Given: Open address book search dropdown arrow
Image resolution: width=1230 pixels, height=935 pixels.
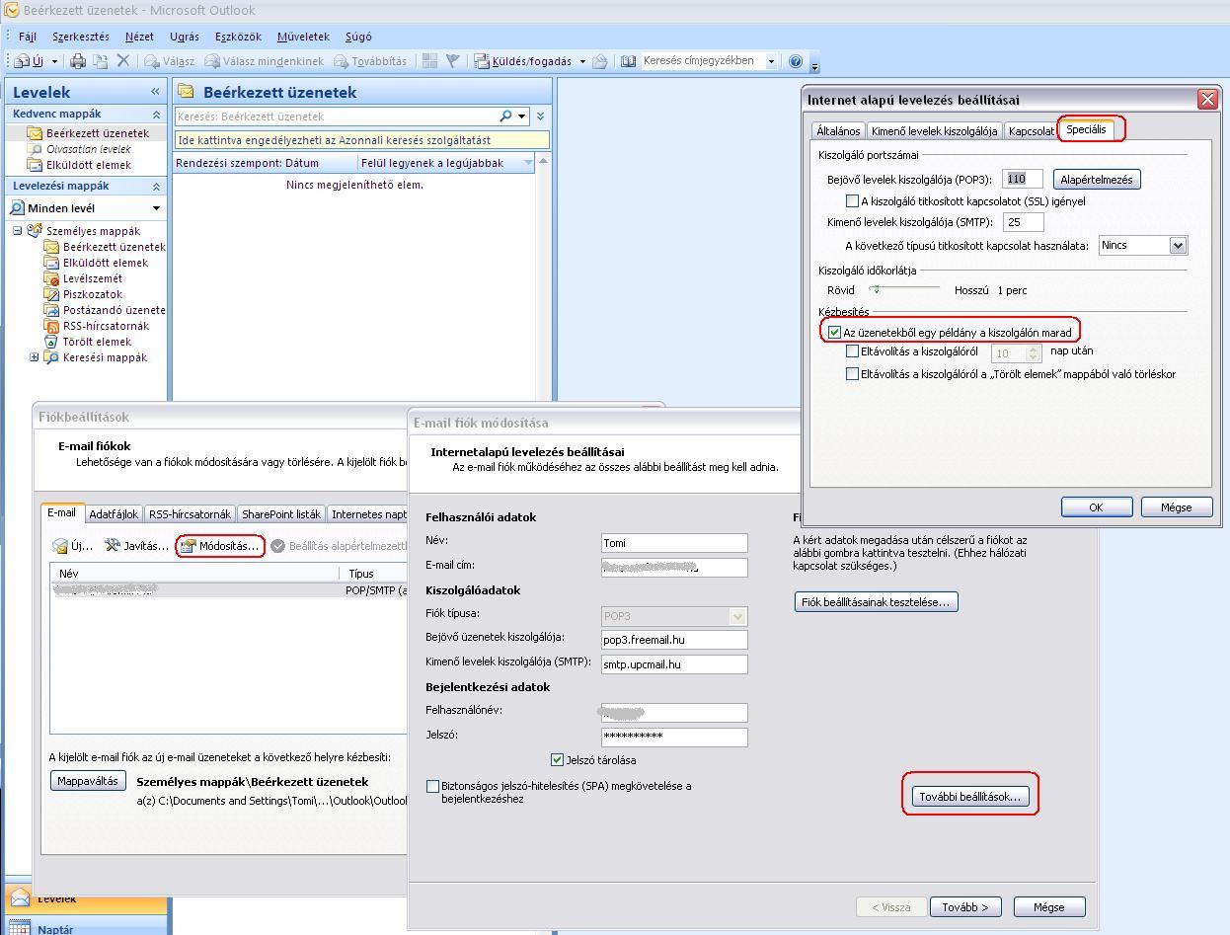Looking at the screenshot, I should 771,61.
